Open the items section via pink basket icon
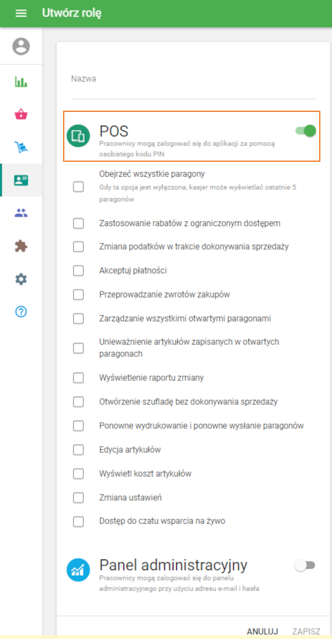 click(21, 114)
